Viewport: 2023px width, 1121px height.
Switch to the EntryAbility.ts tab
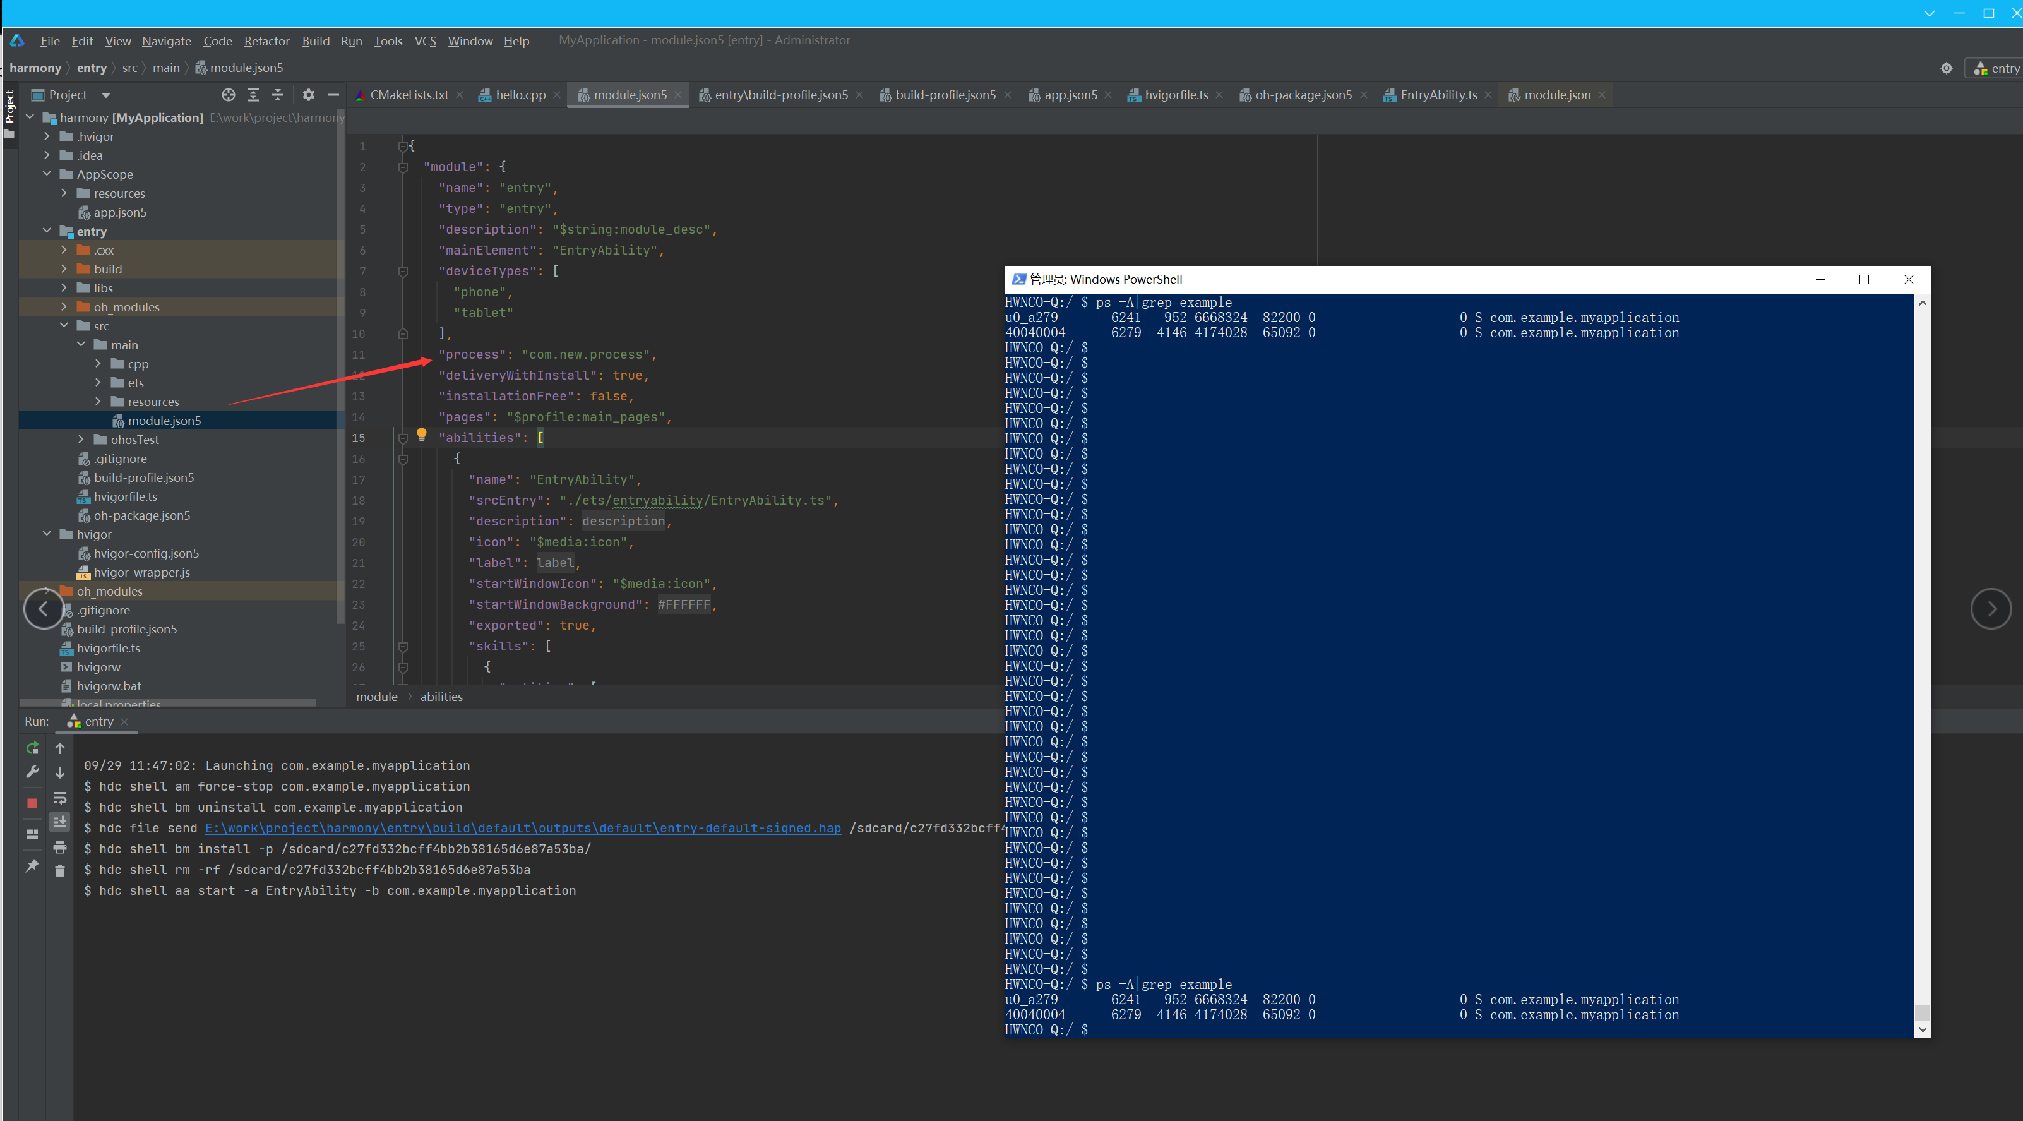click(x=1438, y=95)
